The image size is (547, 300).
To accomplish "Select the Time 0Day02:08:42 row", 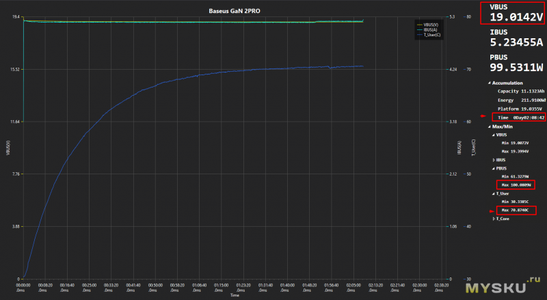I will 521,118.
